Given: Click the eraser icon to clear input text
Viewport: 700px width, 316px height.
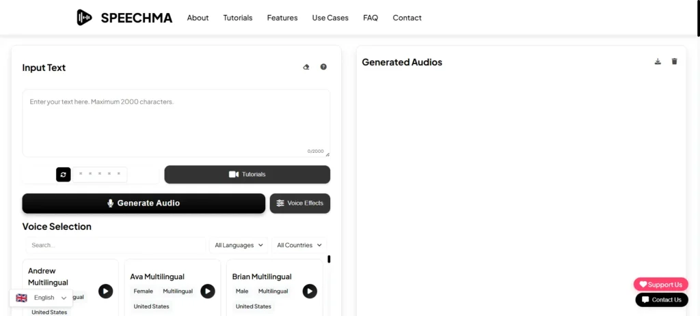Looking at the screenshot, I should coord(306,67).
